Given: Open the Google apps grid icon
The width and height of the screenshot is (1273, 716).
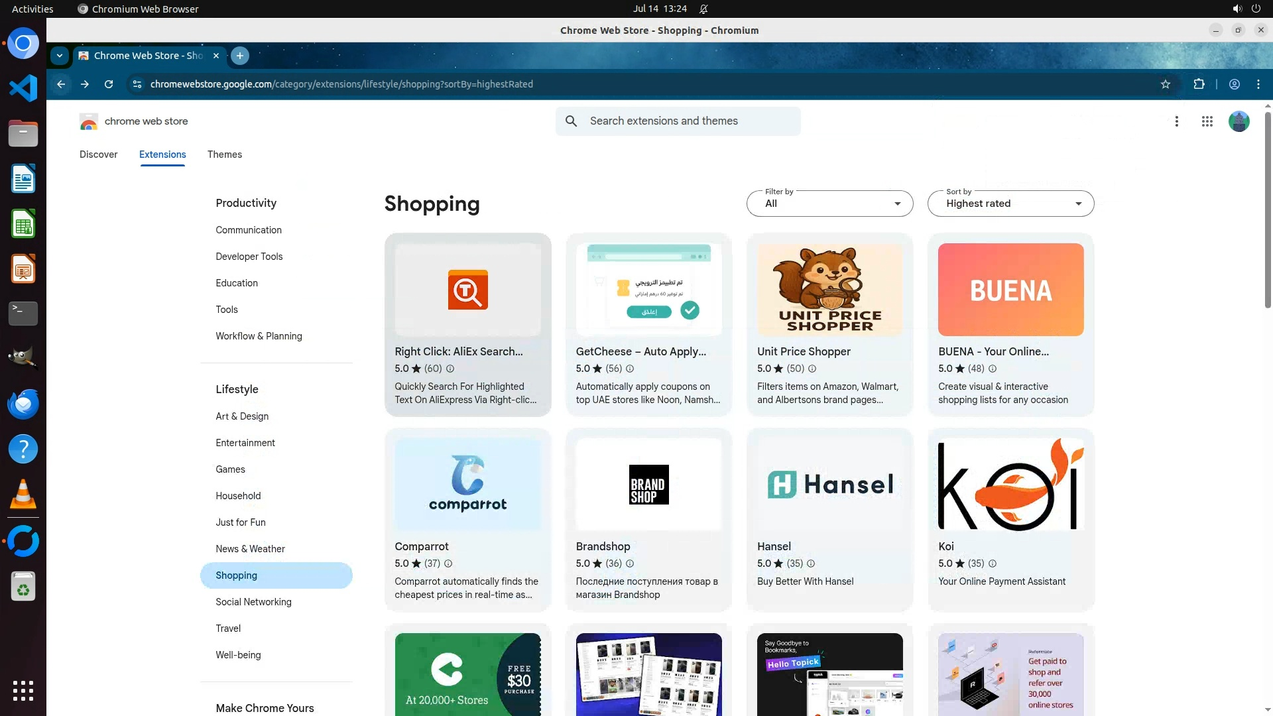Looking at the screenshot, I should (x=1207, y=121).
